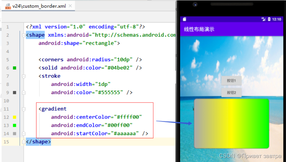Click line number 1 in the gutter

pyautogui.click(x=8, y=27)
